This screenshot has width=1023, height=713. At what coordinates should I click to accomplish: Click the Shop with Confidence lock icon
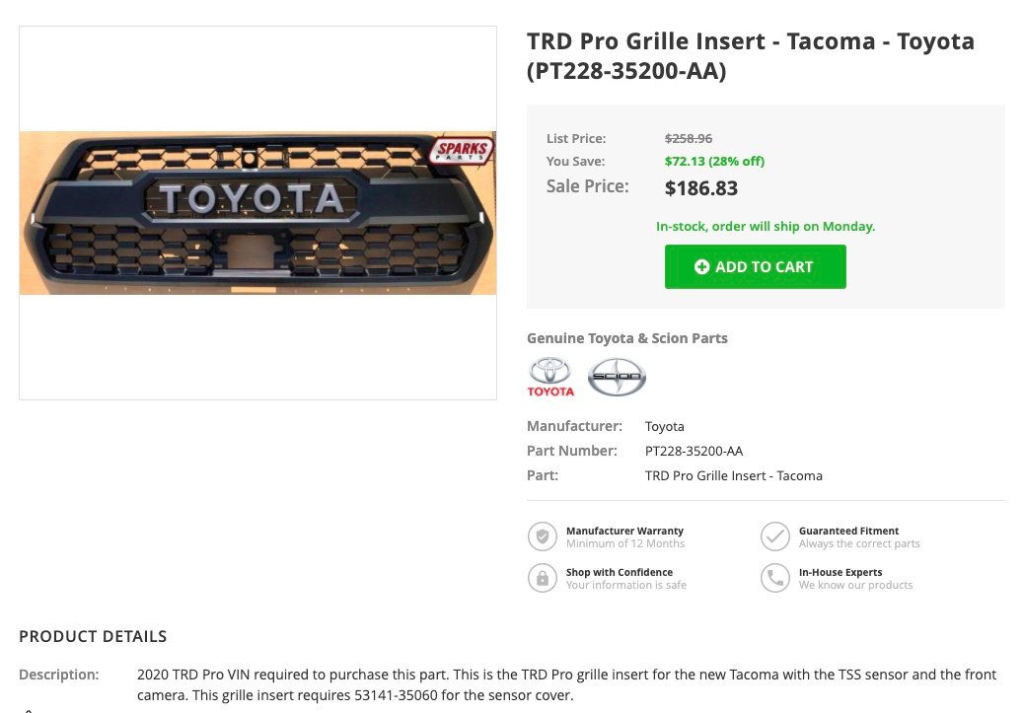(543, 578)
